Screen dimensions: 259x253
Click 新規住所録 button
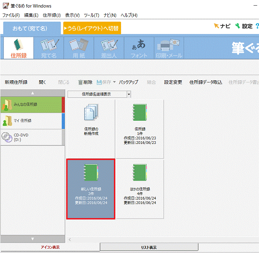(x=16, y=82)
